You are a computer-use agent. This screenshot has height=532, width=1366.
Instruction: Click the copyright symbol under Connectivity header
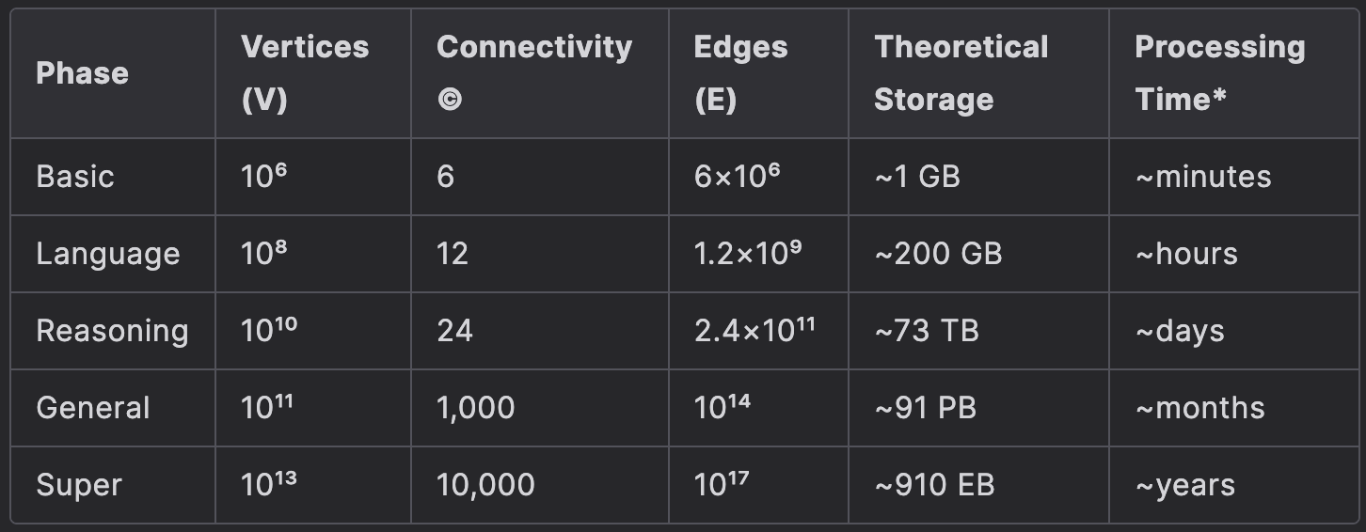point(450,100)
